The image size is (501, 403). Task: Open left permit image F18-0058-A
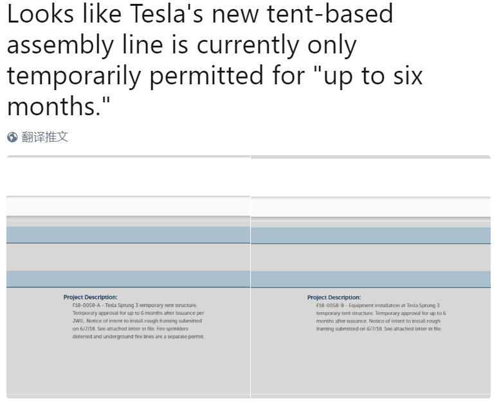point(128,277)
